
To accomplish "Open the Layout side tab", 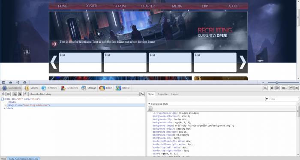I will point(175,94).
